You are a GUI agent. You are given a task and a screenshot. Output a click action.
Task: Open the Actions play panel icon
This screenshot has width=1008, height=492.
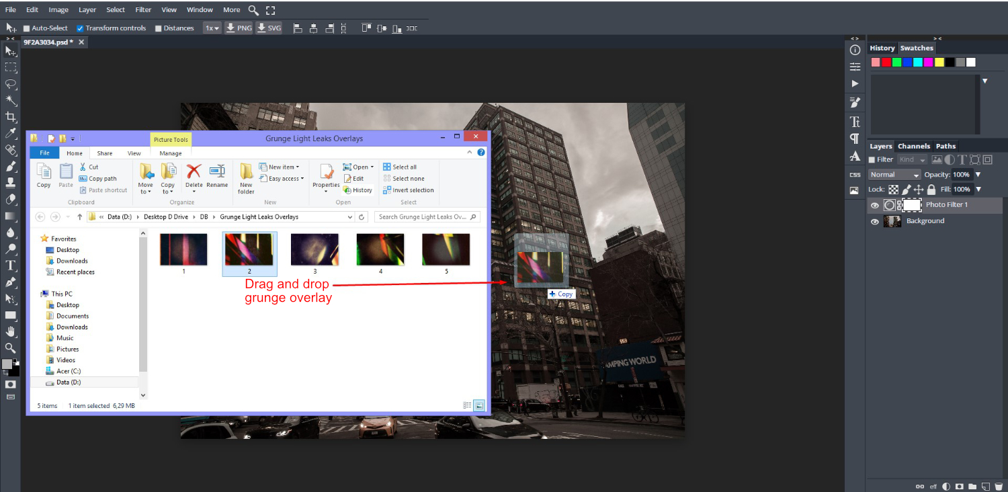click(x=855, y=83)
